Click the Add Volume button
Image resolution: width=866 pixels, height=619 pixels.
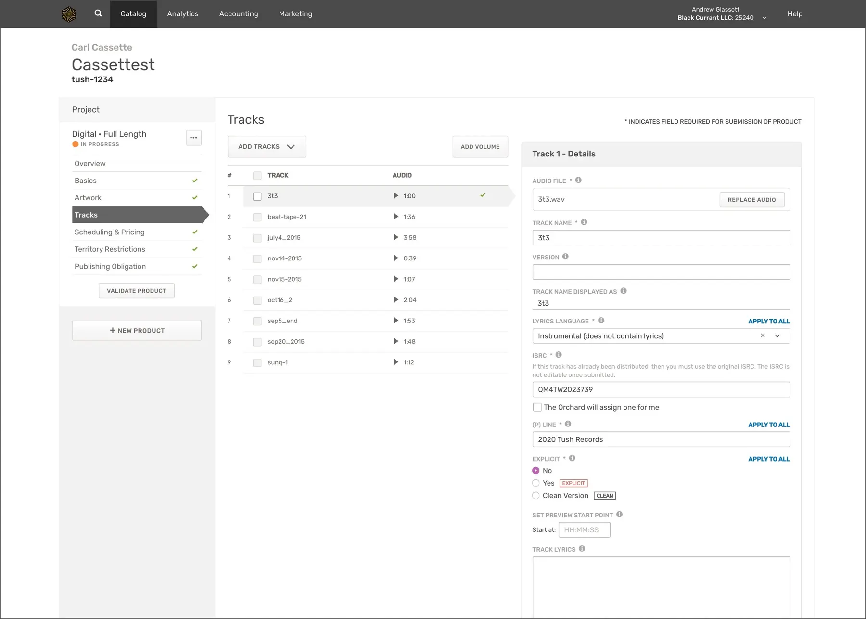pos(480,147)
